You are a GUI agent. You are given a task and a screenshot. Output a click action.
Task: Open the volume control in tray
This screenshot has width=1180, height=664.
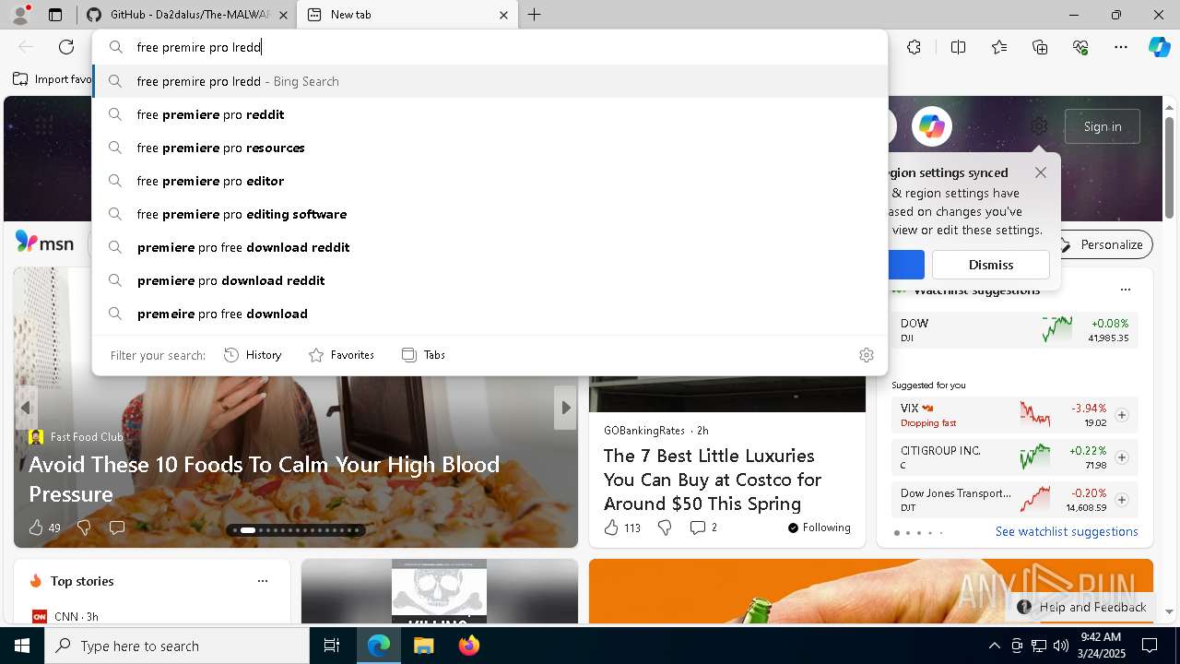click(1060, 646)
